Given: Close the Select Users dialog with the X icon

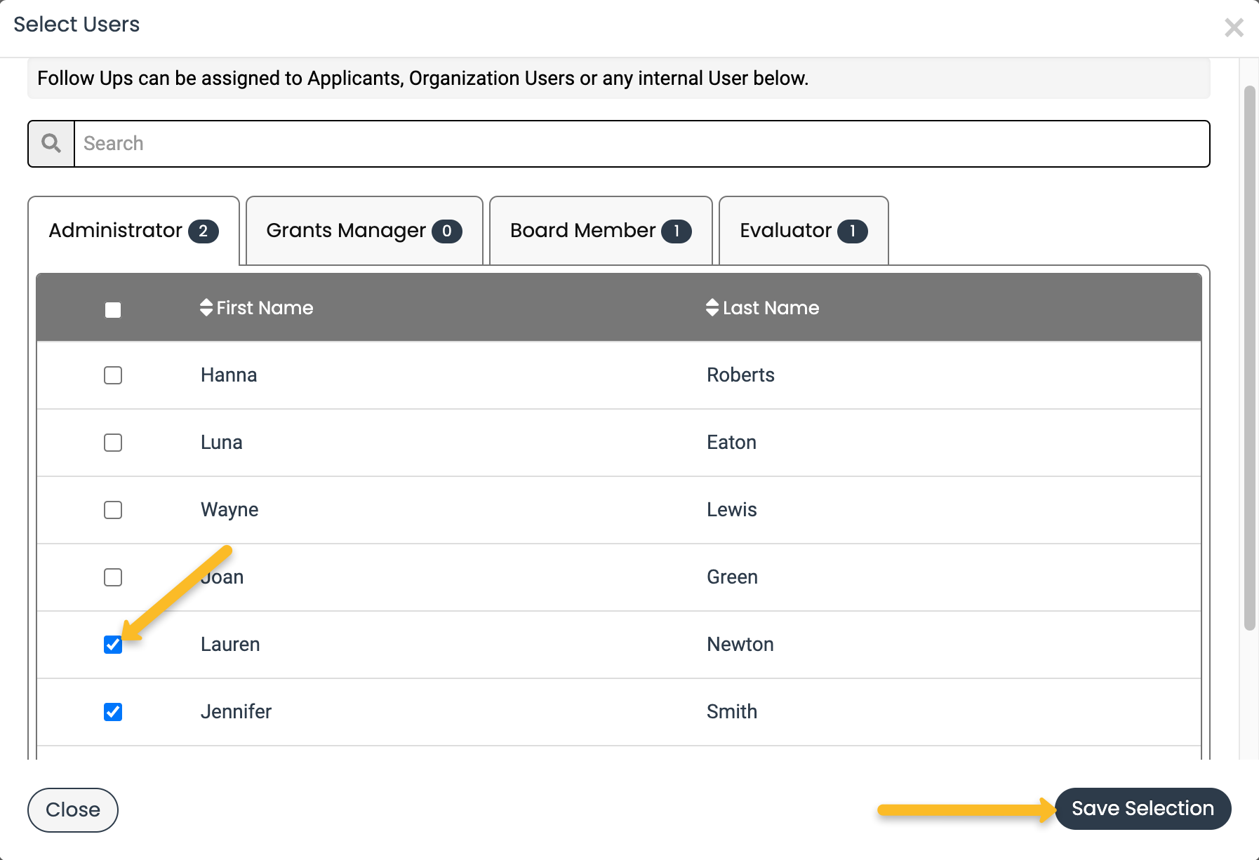Looking at the screenshot, I should (1234, 28).
